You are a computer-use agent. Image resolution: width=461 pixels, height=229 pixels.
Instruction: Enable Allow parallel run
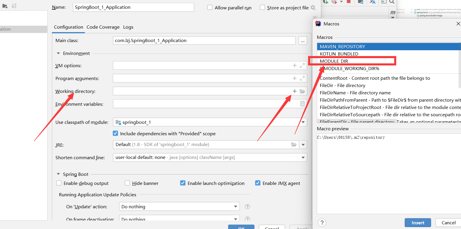click(x=210, y=8)
